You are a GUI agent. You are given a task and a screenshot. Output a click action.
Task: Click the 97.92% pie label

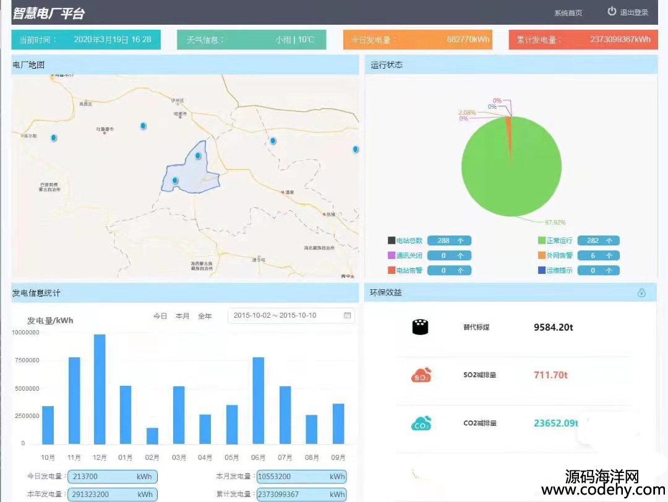point(555,223)
